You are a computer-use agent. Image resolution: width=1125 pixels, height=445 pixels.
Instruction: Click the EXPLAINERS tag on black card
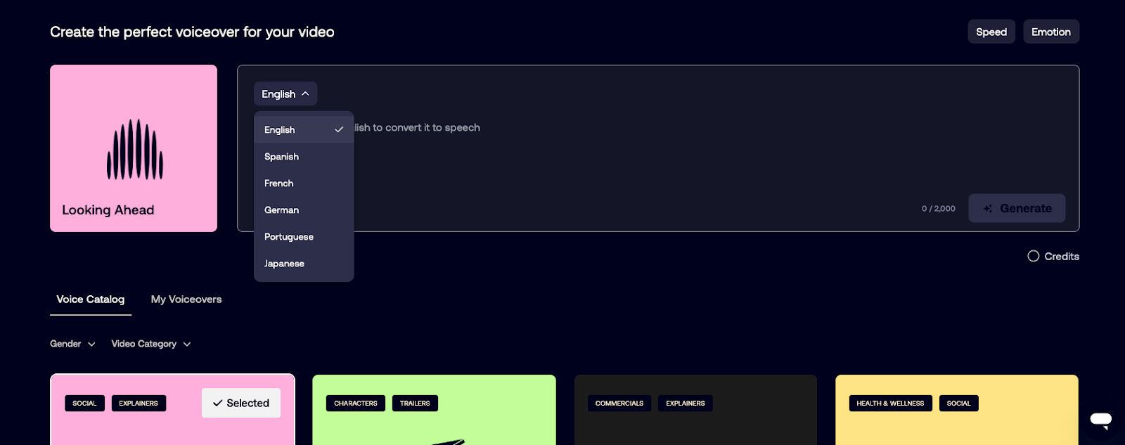click(686, 404)
